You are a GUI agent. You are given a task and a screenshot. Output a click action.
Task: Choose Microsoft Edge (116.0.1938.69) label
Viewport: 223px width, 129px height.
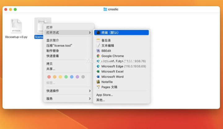(124, 66)
